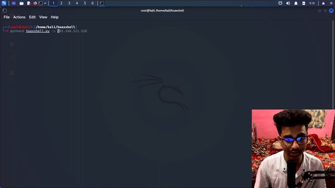Image resolution: width=335 pixels, height=188 pixels.
Task: Open the terminal emulator launcher in panel
Action: point(40,3)
